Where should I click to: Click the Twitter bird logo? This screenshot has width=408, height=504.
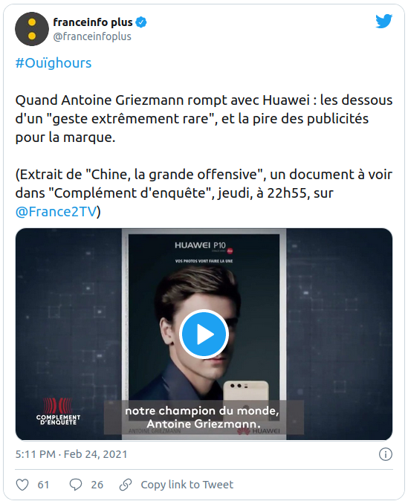click(384, 22)
